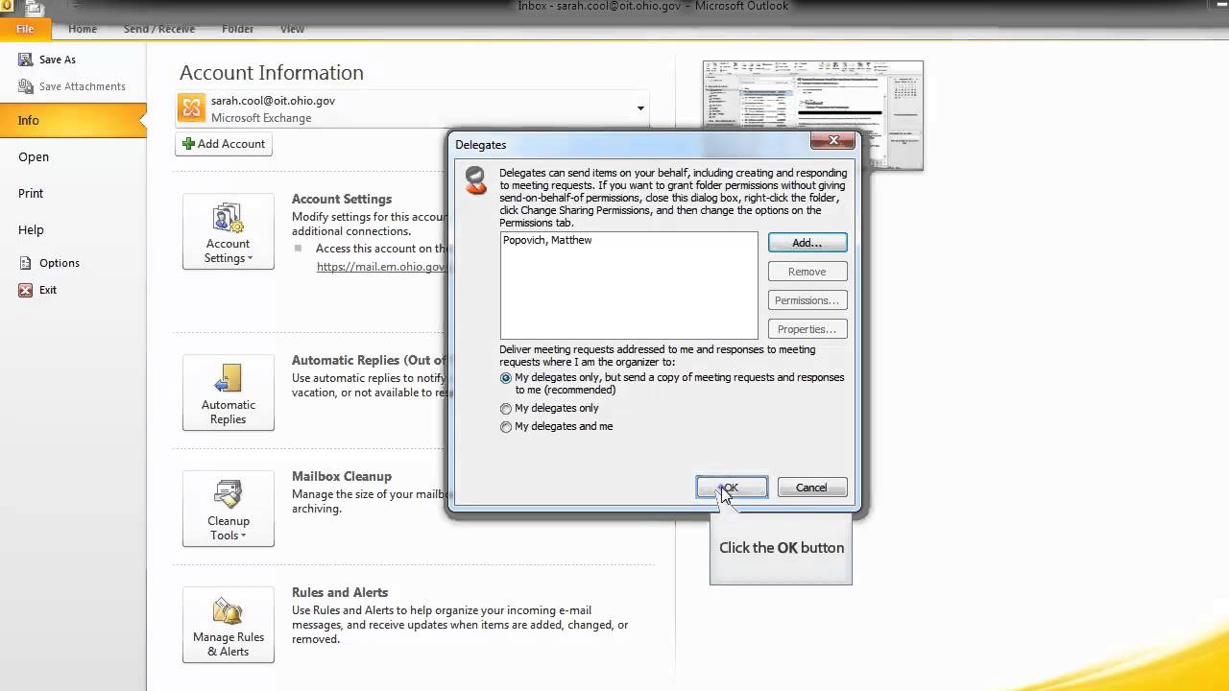Close the Delegates dialog

click(832, 141)
